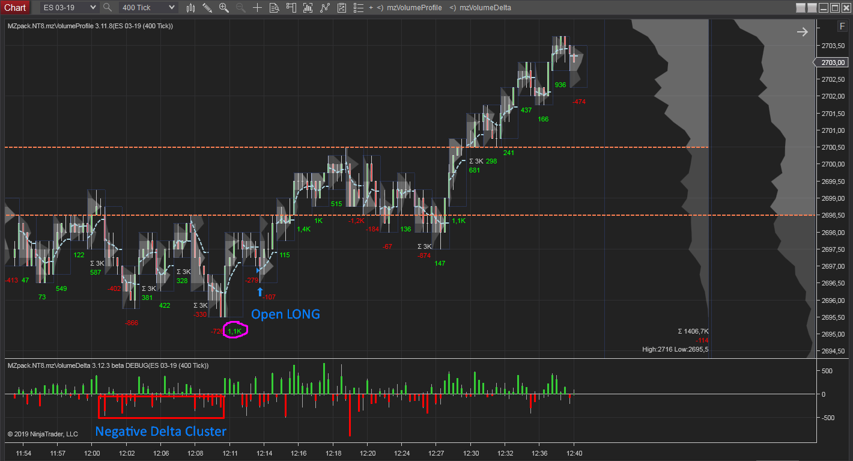Image resolution: width=853 pixels, height=461 pixels.
Task: Click the 2700,50 price axis label
Action: point(833,147)
